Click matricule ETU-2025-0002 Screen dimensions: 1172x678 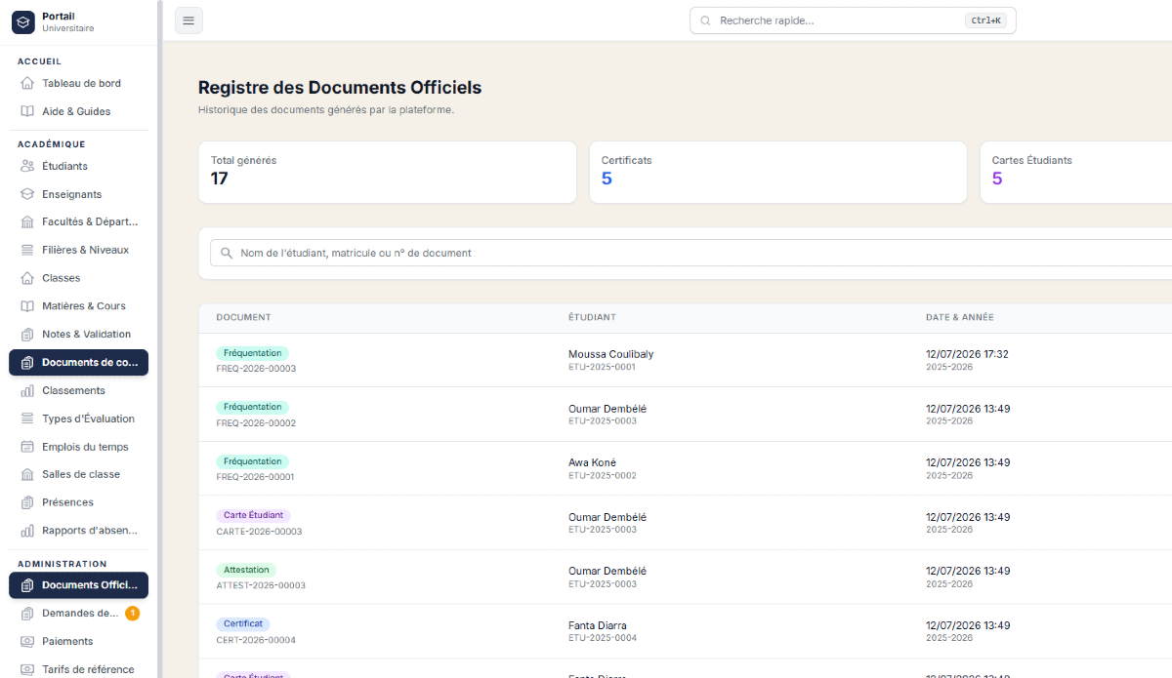click(602, 475)
